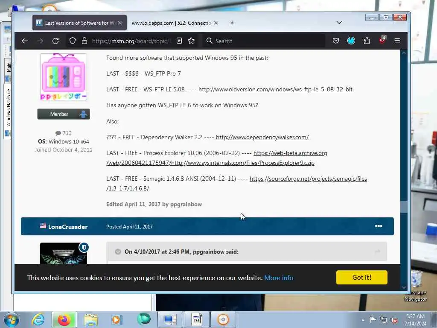This screenshot has width=437, height=328.
Task: Toggle reader view icon in address bar
Action: (179, 41)
